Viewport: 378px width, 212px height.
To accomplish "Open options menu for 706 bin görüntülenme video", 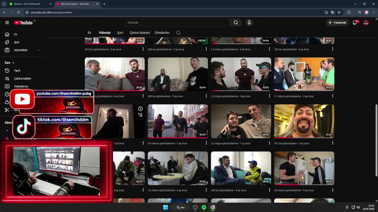I will tap(333, 49).
